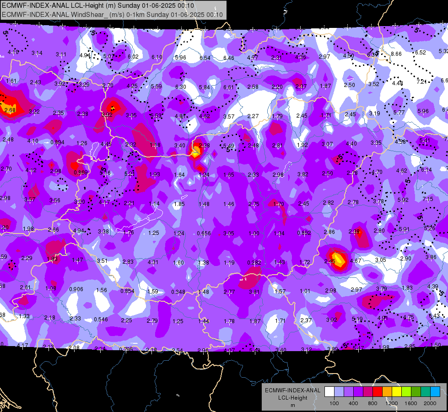Select the white legend color swatch
448x412 pixels.
(329, 391)
